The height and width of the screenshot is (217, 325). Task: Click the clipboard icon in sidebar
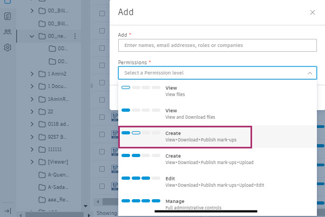[x=8, y=16]
